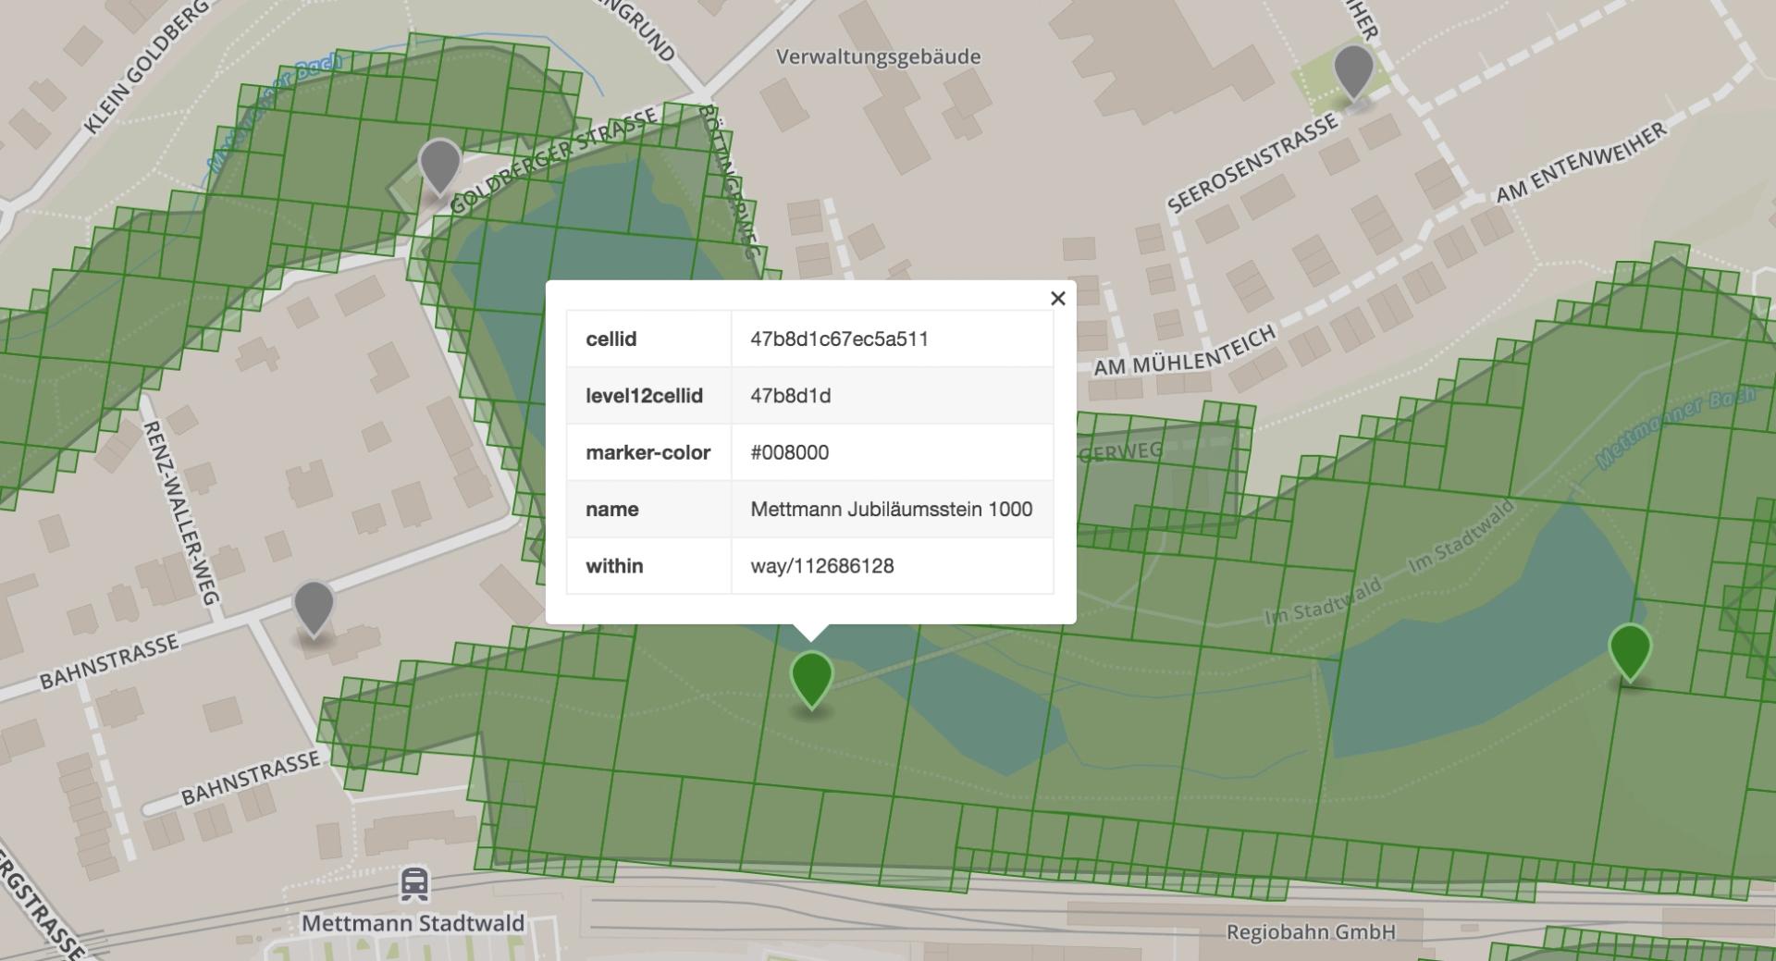Click the Seerosenstrasse street label
Screen dimensions: 1776x961
1252,164
